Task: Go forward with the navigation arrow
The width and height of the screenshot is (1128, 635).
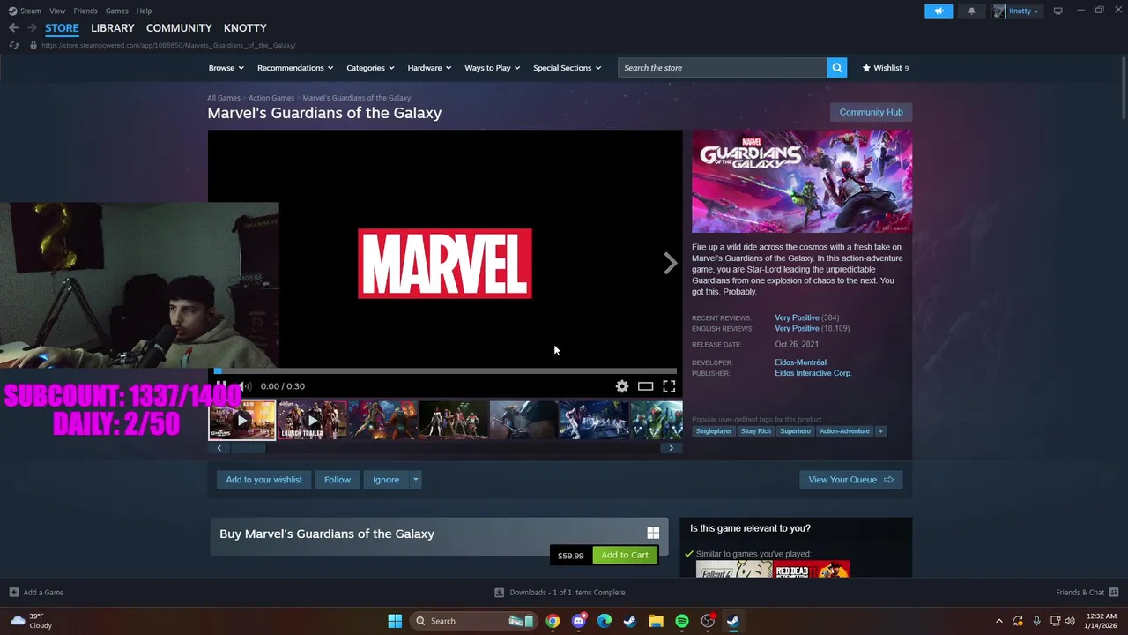Action: click(32, 28)
